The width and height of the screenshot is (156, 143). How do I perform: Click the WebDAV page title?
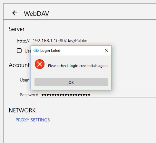(36, 14)
